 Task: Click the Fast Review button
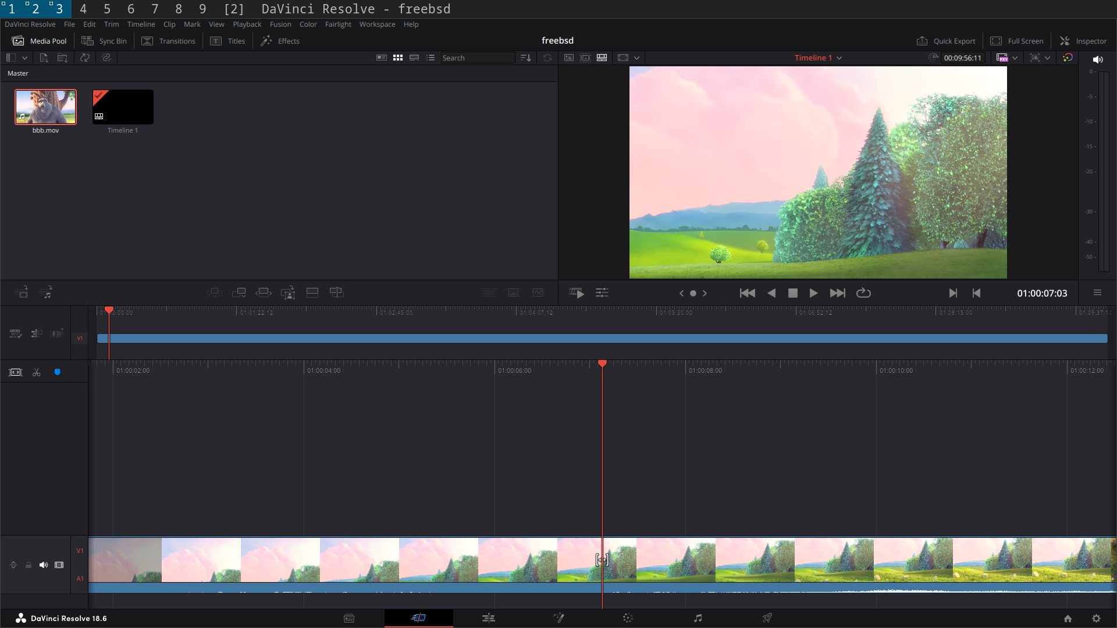tap(577, 293)
